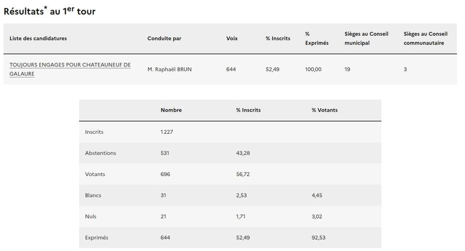Image resolution: width=465 pixels, height=251 pixels.
Task: Click the Liste des candidatures column header
Action: pyautogui.click(x=38, y=39)
